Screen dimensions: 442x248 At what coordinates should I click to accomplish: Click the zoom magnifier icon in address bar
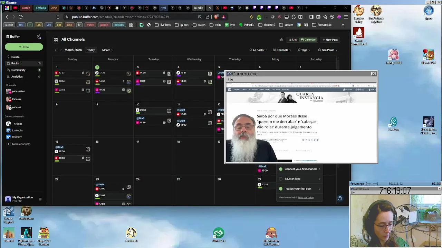[x=200, y=17]
